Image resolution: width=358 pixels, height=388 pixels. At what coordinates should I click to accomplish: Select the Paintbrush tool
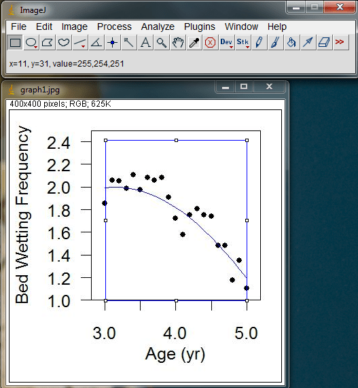coord(276,43)
